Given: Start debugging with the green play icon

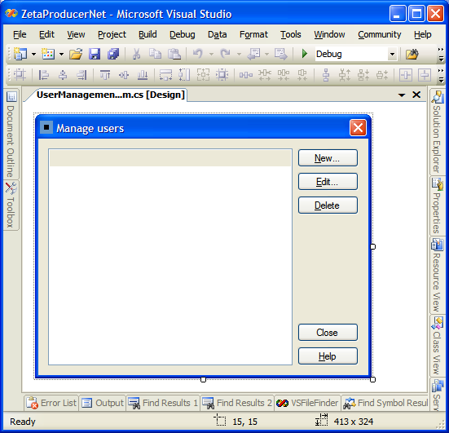Looking at the screenshot, I should tap(305, 54).
